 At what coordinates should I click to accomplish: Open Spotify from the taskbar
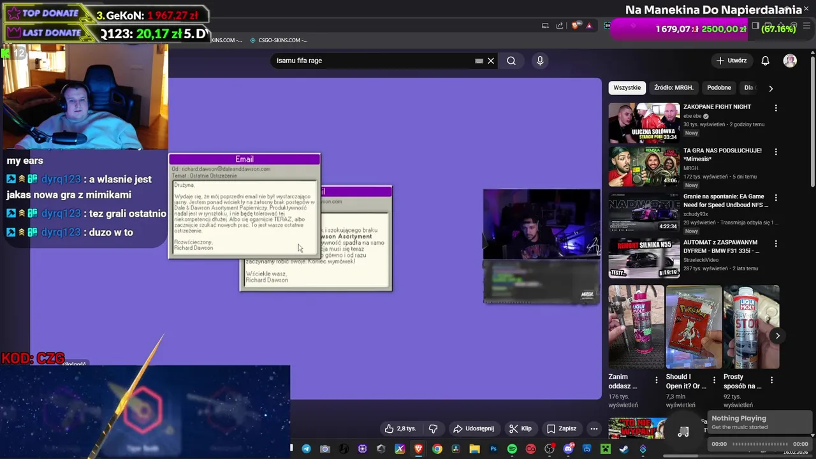pyautogui.click(x=512, y=449)
